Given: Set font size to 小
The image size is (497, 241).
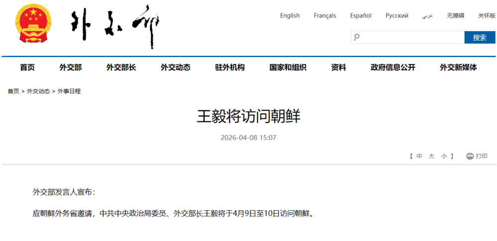Looking at the screenshot, I should tap(444, 156).
